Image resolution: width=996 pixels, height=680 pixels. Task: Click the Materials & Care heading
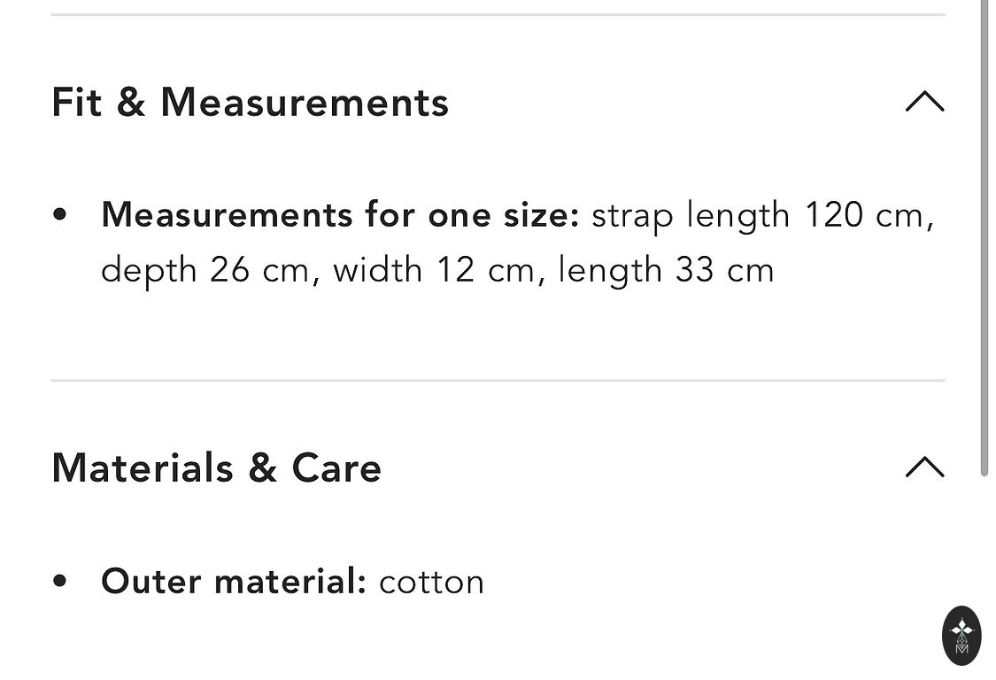point(216,467)
